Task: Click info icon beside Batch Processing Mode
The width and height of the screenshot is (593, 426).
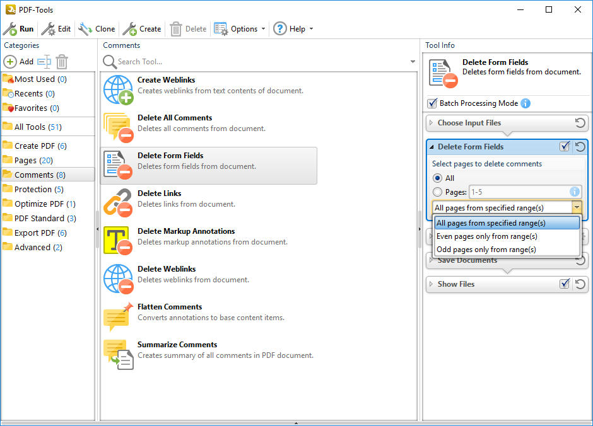Action: click(525, 103)
